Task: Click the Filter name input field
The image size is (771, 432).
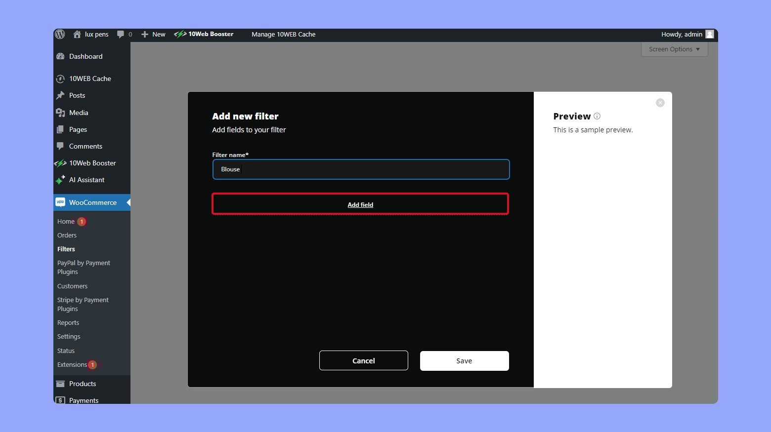Action: (x=361, y=169)
